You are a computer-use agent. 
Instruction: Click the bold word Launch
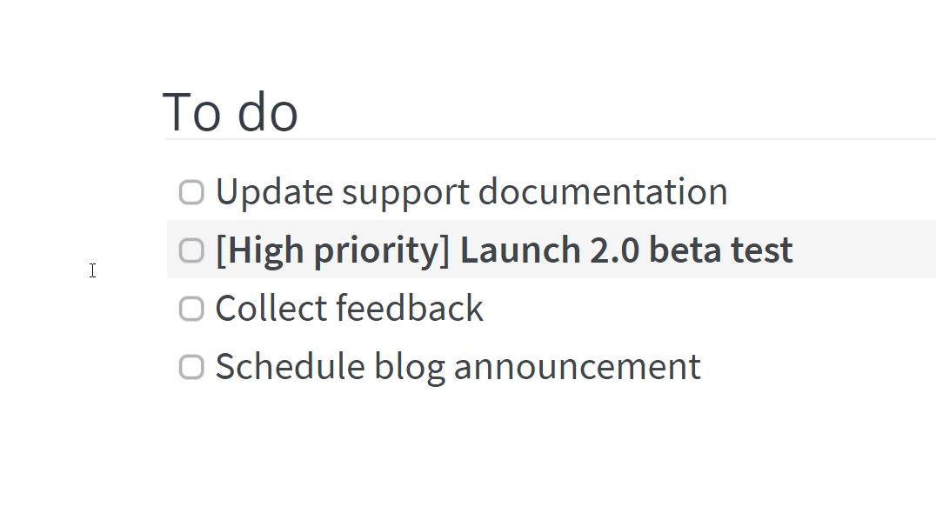[520, 250]
